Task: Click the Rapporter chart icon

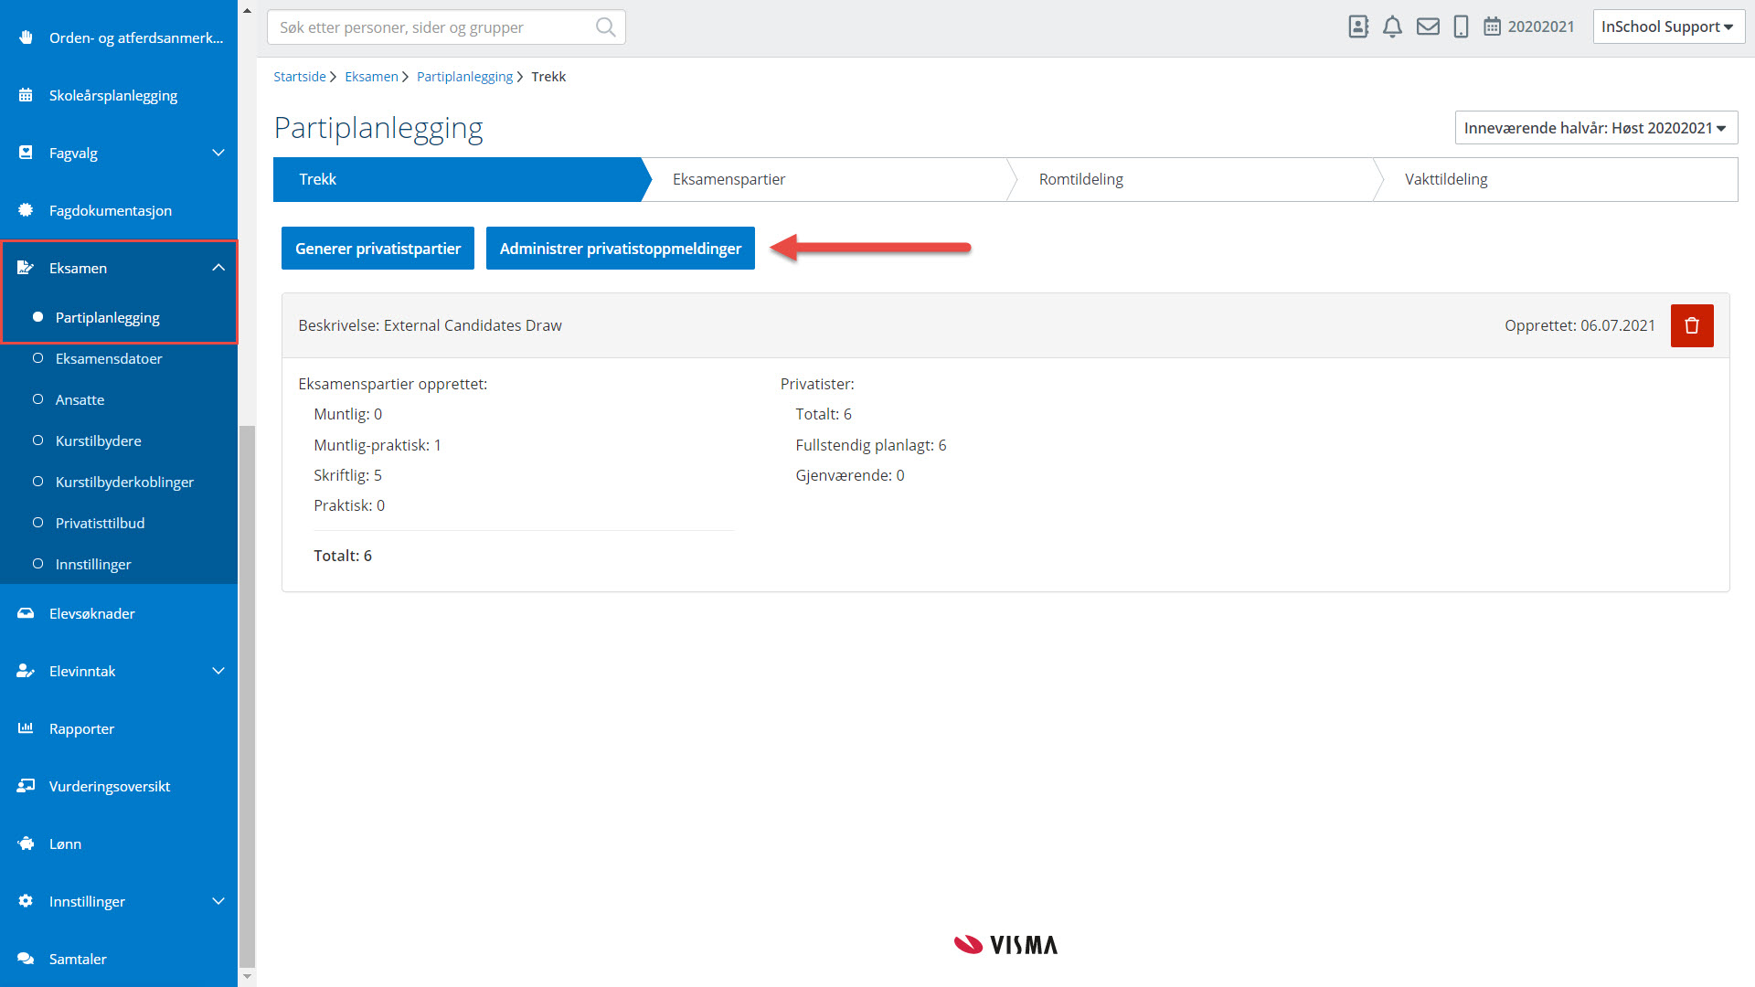Action: point(26,728)
